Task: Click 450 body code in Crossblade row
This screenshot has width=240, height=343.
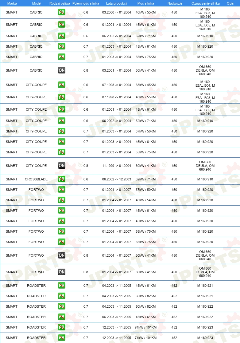Action: tap(174, 179)
